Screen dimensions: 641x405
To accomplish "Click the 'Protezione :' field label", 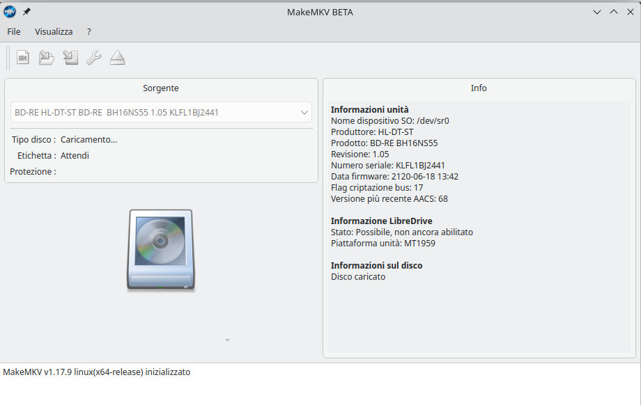I will [33, 171].
